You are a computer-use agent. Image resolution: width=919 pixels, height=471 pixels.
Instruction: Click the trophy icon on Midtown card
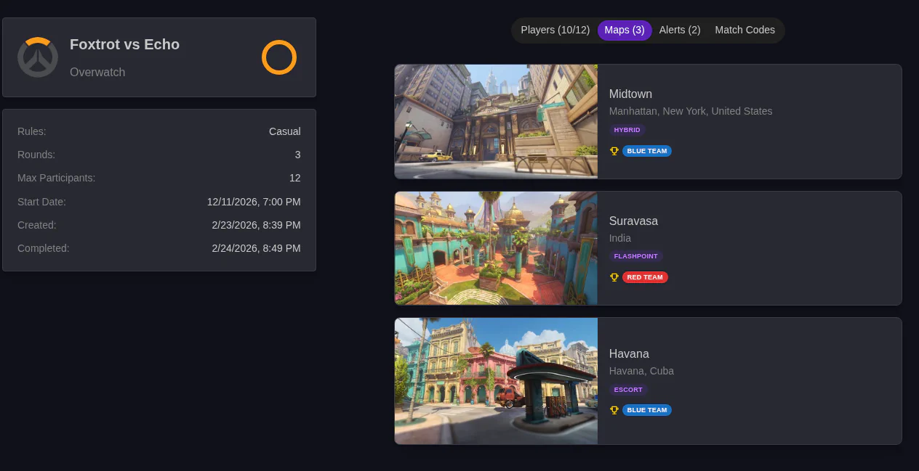click(x=614, y=151)
